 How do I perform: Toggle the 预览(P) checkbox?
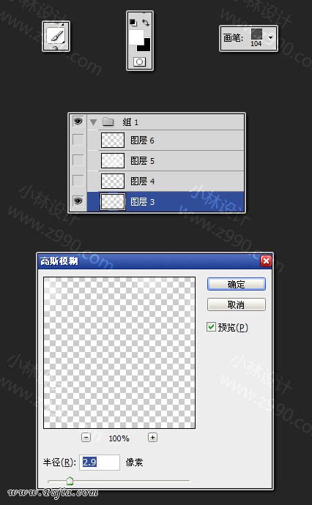click(x=211, y=327)
